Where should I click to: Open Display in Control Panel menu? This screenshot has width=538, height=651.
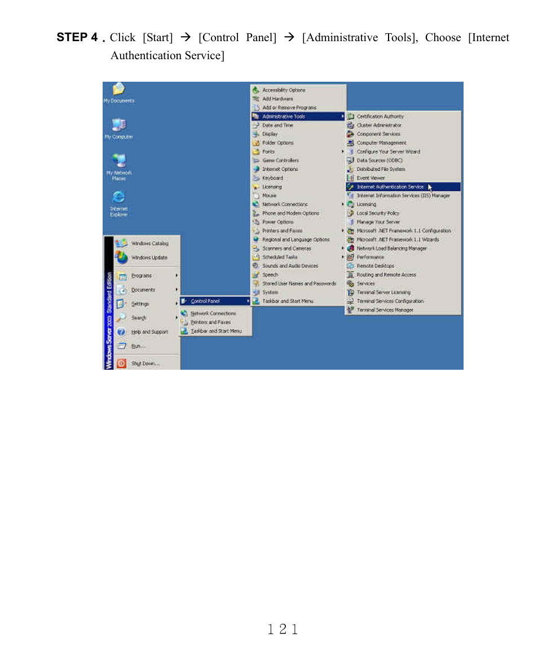[299, 134]
